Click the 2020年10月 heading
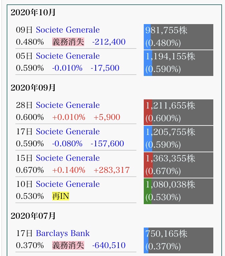Screen dimensions: 225x256 (33, 12)
